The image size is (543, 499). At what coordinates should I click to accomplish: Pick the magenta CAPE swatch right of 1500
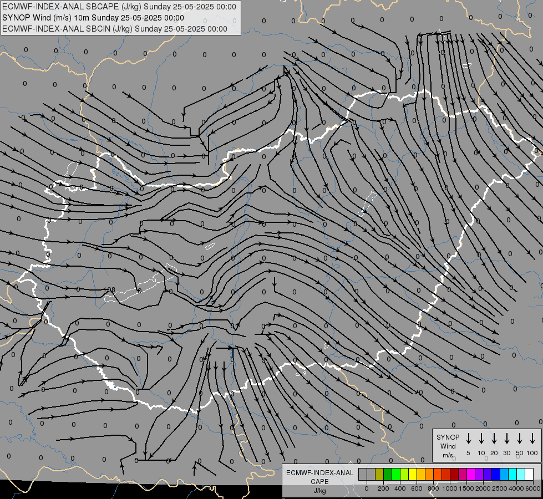pyautogui.click(x=471, y=475)
